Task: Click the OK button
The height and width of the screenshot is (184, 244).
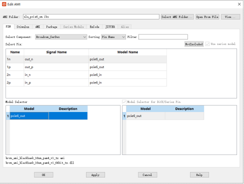Action: [x=43, y=175]
